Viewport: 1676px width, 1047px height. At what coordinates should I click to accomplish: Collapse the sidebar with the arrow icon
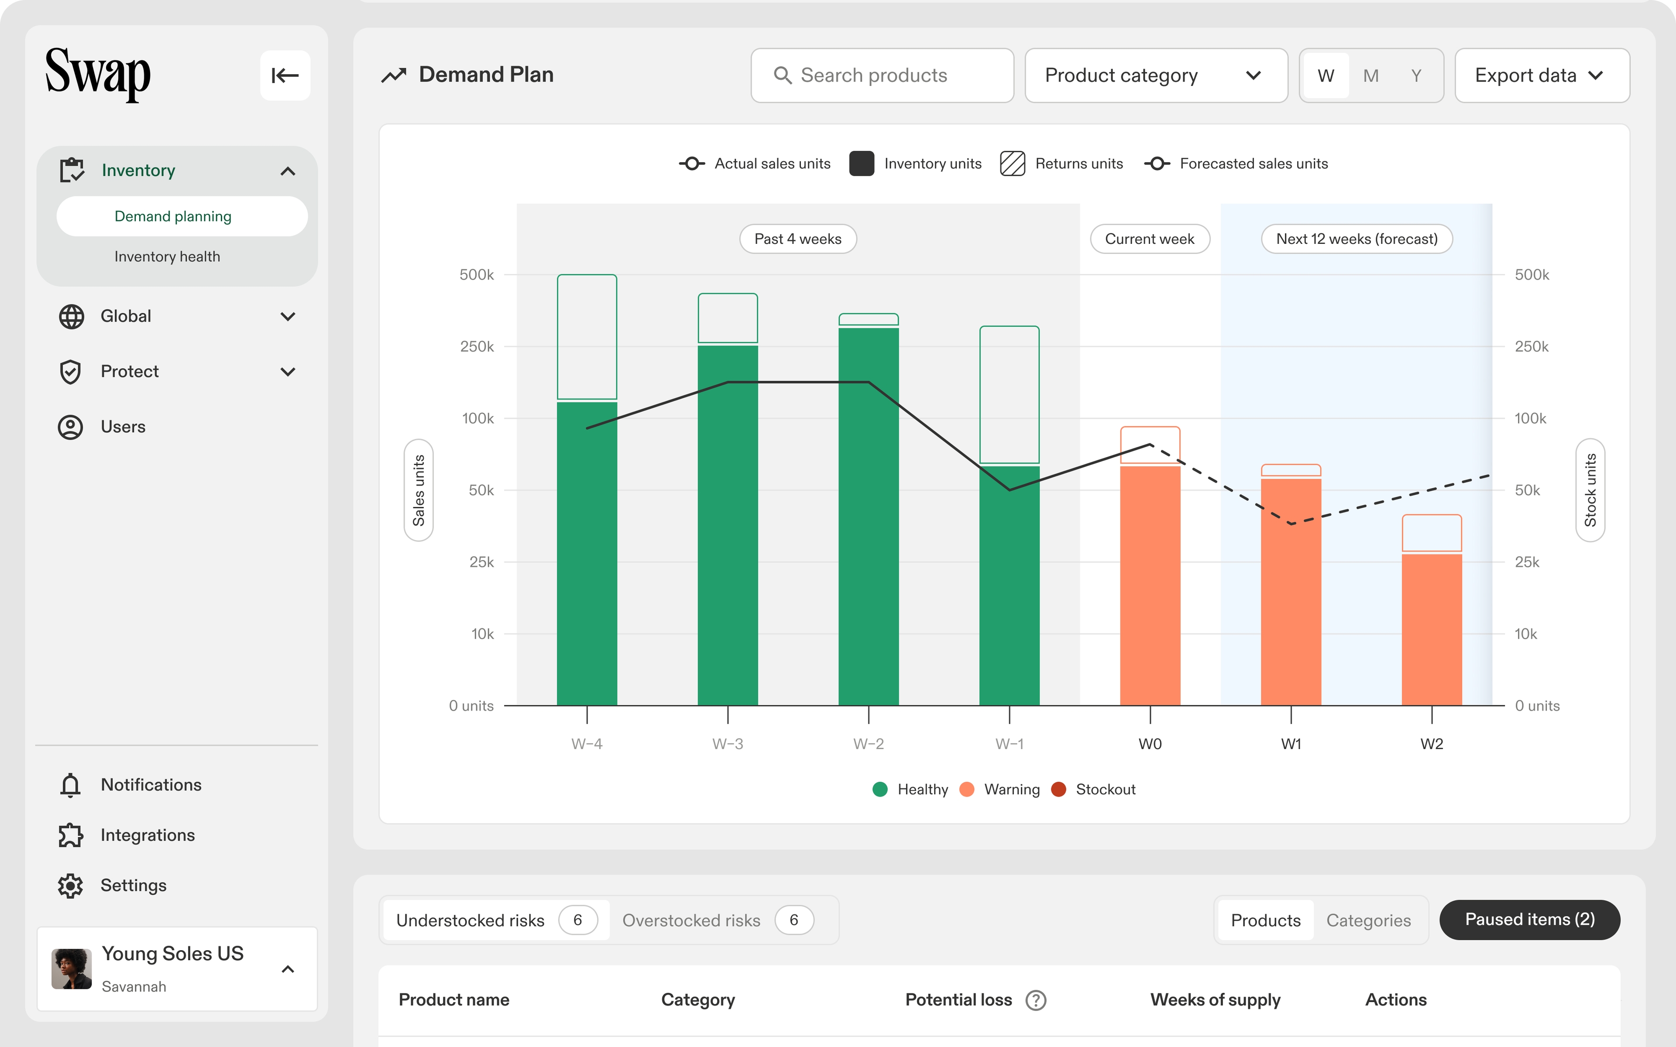pos(285,75)
